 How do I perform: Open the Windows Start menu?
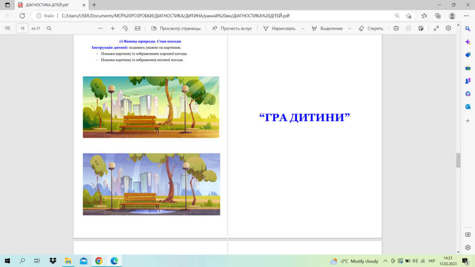pos(7,261)
